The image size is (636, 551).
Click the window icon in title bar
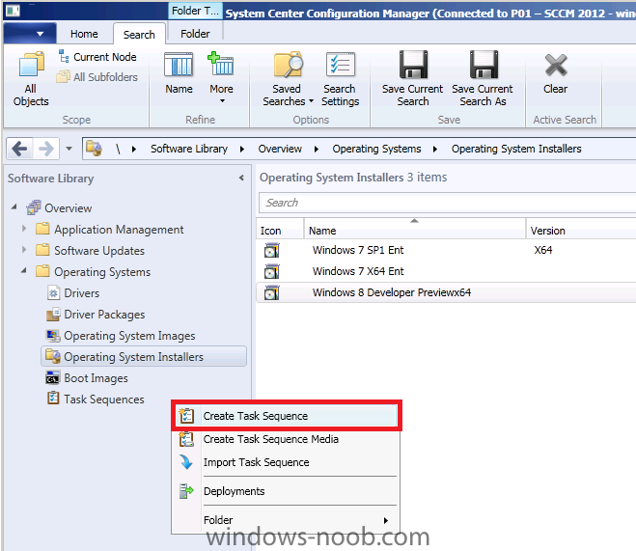pyautogui.click(x=13, y=11)
